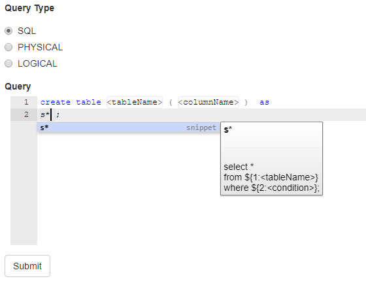The image size is (366, 300).
Task: Click the <tableName> placeholder in line 1
Action: click(x=135, y=102)
